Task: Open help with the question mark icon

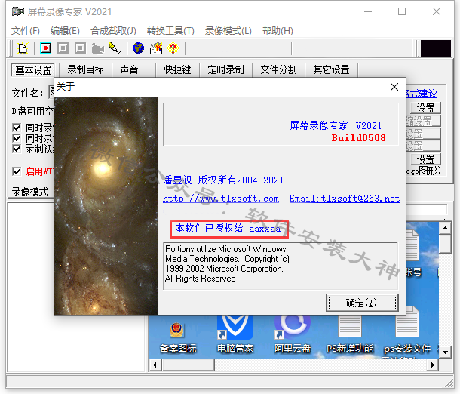Action: [173, 48]
